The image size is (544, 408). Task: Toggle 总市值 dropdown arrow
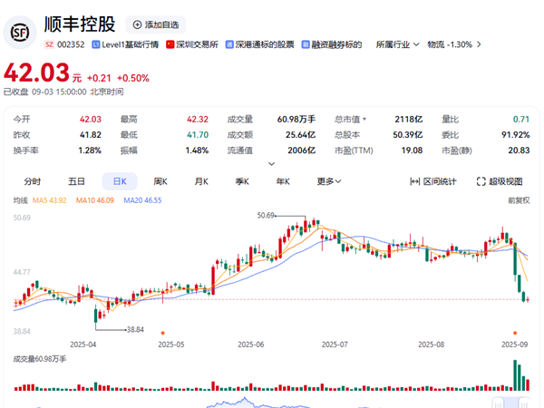pos(364,120)
